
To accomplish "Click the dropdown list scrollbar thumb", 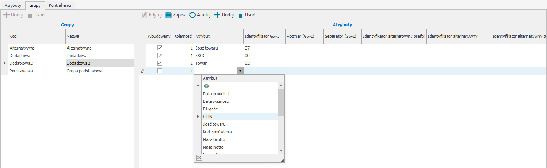I will 281,102.
